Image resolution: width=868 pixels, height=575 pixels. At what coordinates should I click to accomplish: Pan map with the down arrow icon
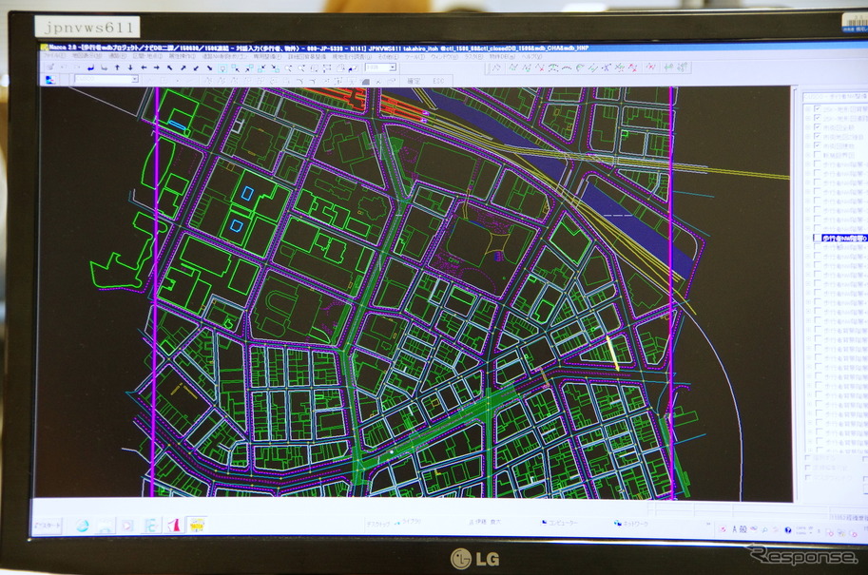pyautogui.click(x=130, y=67)
